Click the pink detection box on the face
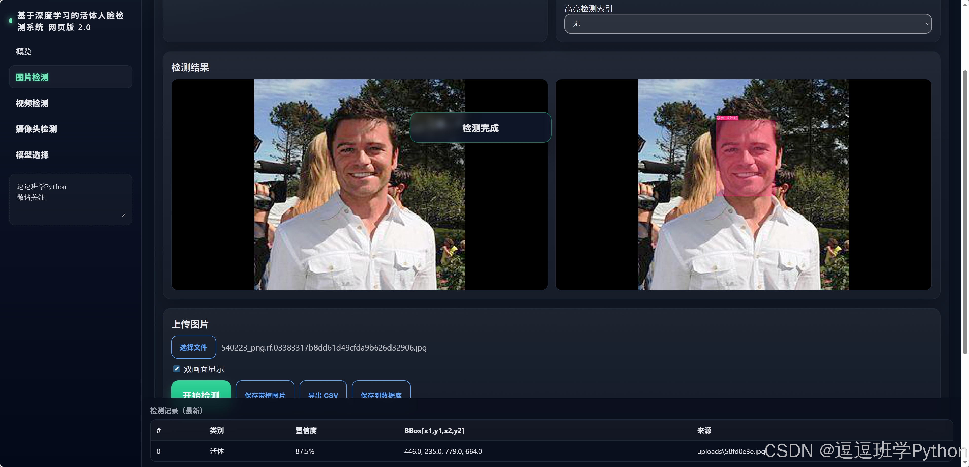This screenshot has height=467, width=969. pyautogui.click(x=746, y=158)
